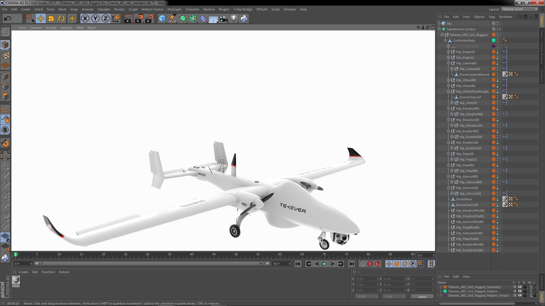This screenshot has width=545, height=306.
Task: Open the Character menu
Action: click(192, 9)
